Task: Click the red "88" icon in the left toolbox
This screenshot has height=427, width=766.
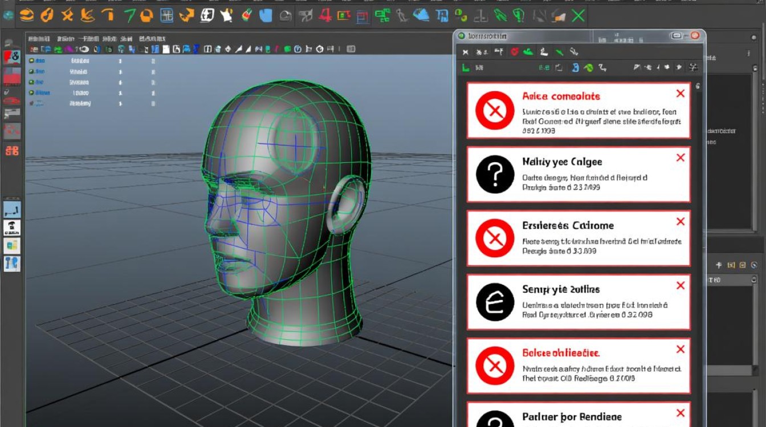Action: pos(12,151)
